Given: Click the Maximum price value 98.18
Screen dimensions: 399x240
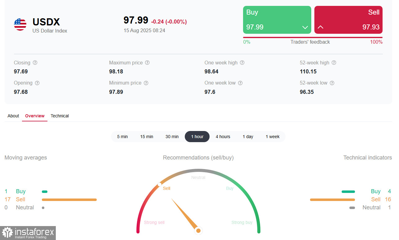Looking at the screenshot, I should 116,72.
